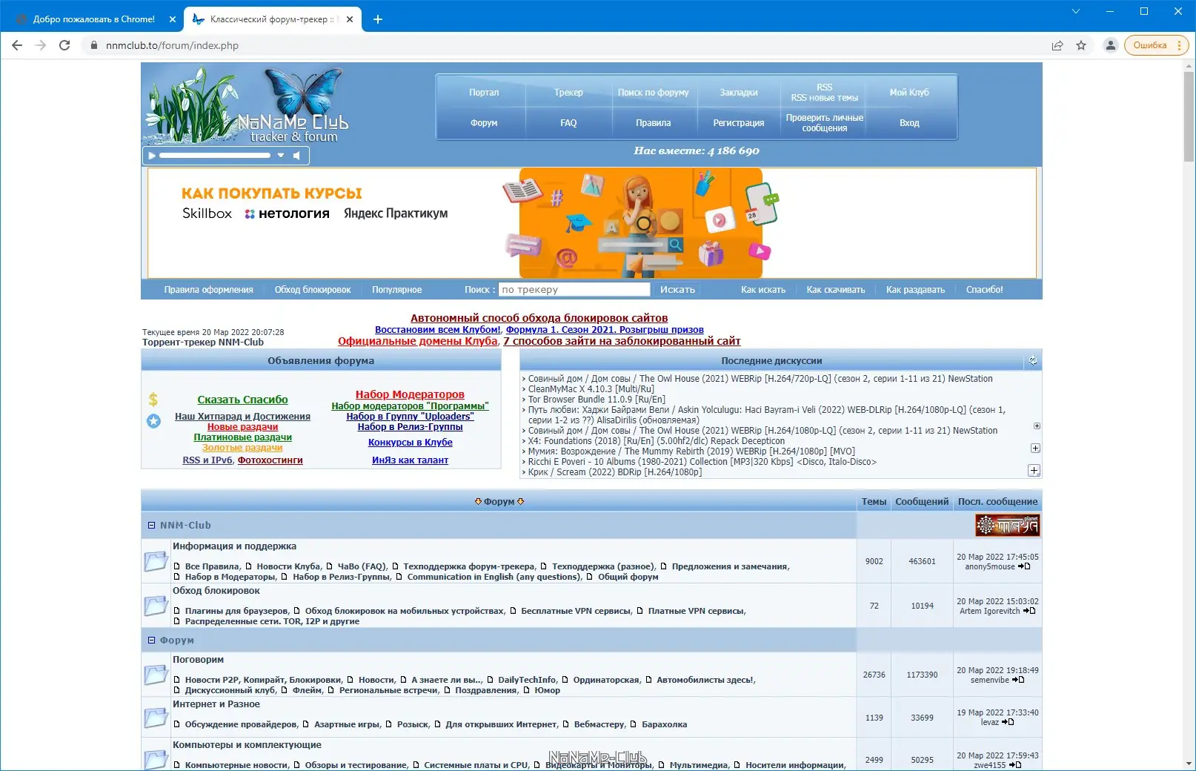The width and height of the screenshot is (1196, 771).
Task: Click the dollar sign icon in announcements
Action: pyautogui.click(x=153, y=400)
